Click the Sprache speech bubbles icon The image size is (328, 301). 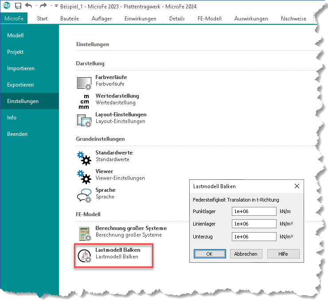pos(84,196)
